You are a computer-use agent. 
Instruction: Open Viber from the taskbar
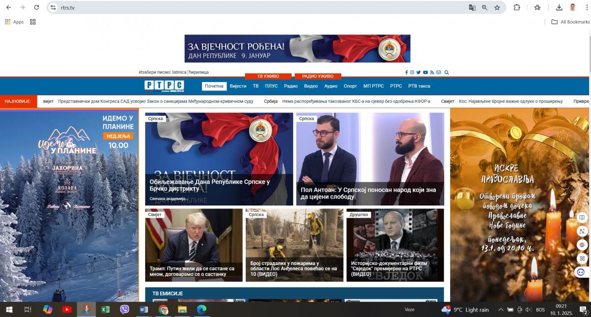point(125,310)
